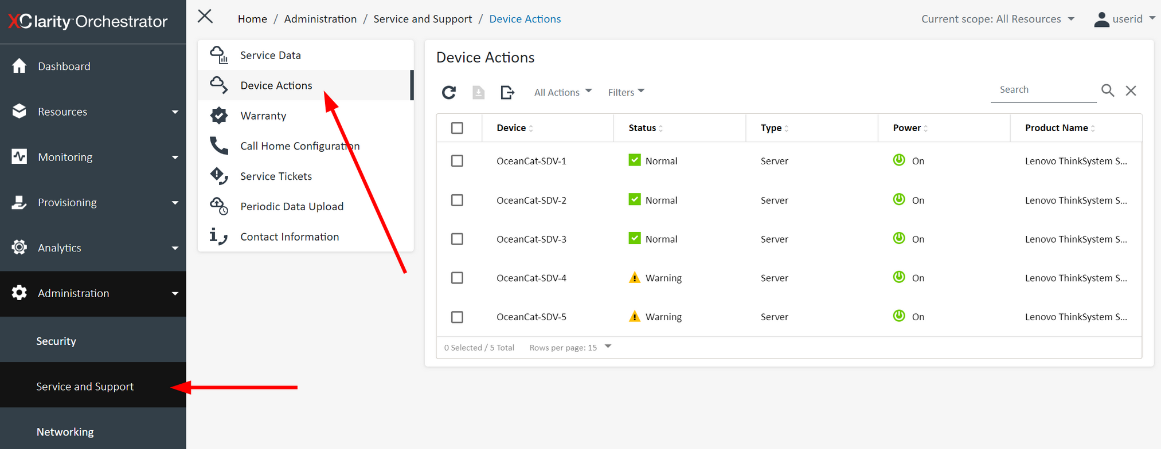Image resolution: width=1161 pixels, height=449 pixels.
Task: Click the Service and Support breadcrumb
Action: click(x=423, y=19)
